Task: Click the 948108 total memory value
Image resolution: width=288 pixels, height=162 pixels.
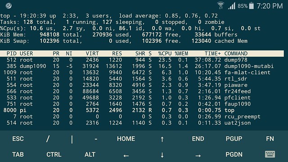Action: pos(49,35)
